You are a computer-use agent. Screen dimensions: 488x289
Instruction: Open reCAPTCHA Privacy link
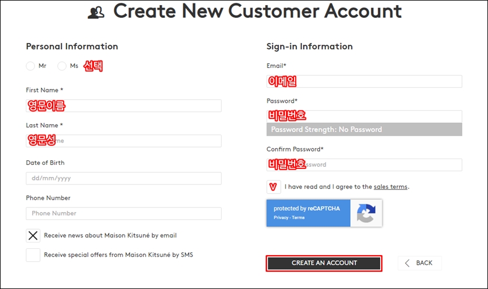[281, 218]
